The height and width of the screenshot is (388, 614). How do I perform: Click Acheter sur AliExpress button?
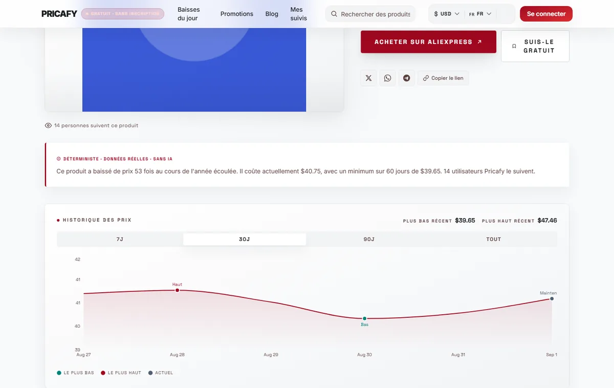pos(428,42)
